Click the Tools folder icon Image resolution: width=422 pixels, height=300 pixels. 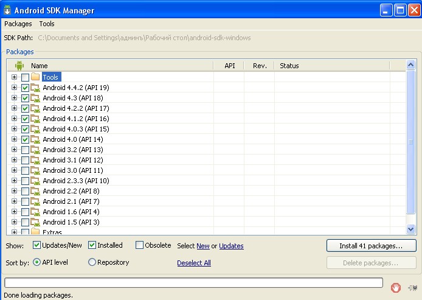(35, 77)
